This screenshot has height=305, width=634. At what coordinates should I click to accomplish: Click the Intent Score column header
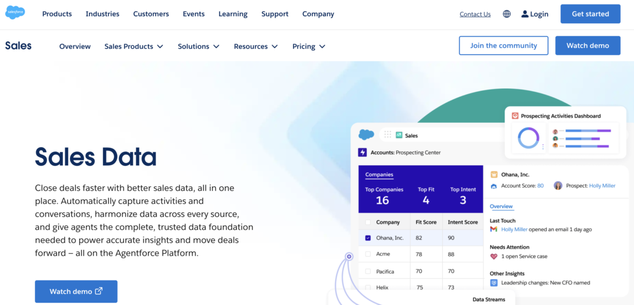point(463,222)
